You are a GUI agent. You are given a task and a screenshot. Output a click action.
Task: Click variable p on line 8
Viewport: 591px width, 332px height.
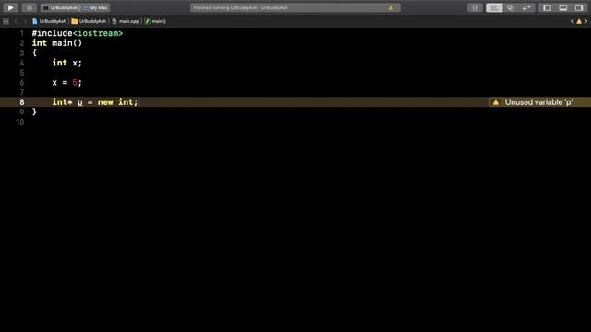(80, 102)
